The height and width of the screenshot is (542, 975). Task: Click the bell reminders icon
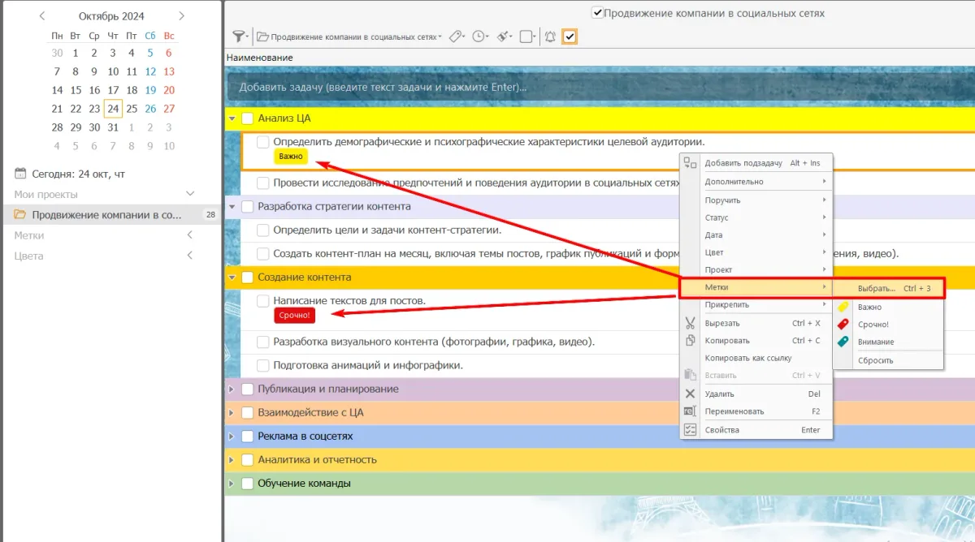(x=550, y=37)
